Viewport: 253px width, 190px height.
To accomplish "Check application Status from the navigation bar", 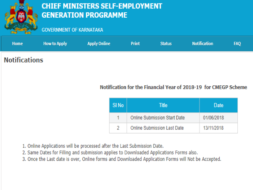I will pos(166,44).
